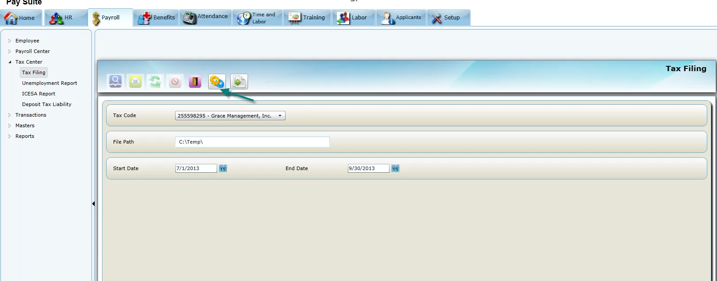
Task: Click the export document icon with green arrow
Action: (x=239, y=81)
